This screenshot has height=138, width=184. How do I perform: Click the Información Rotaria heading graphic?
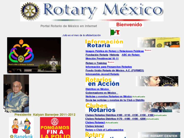pyautogui.click(x=104, y=43)
